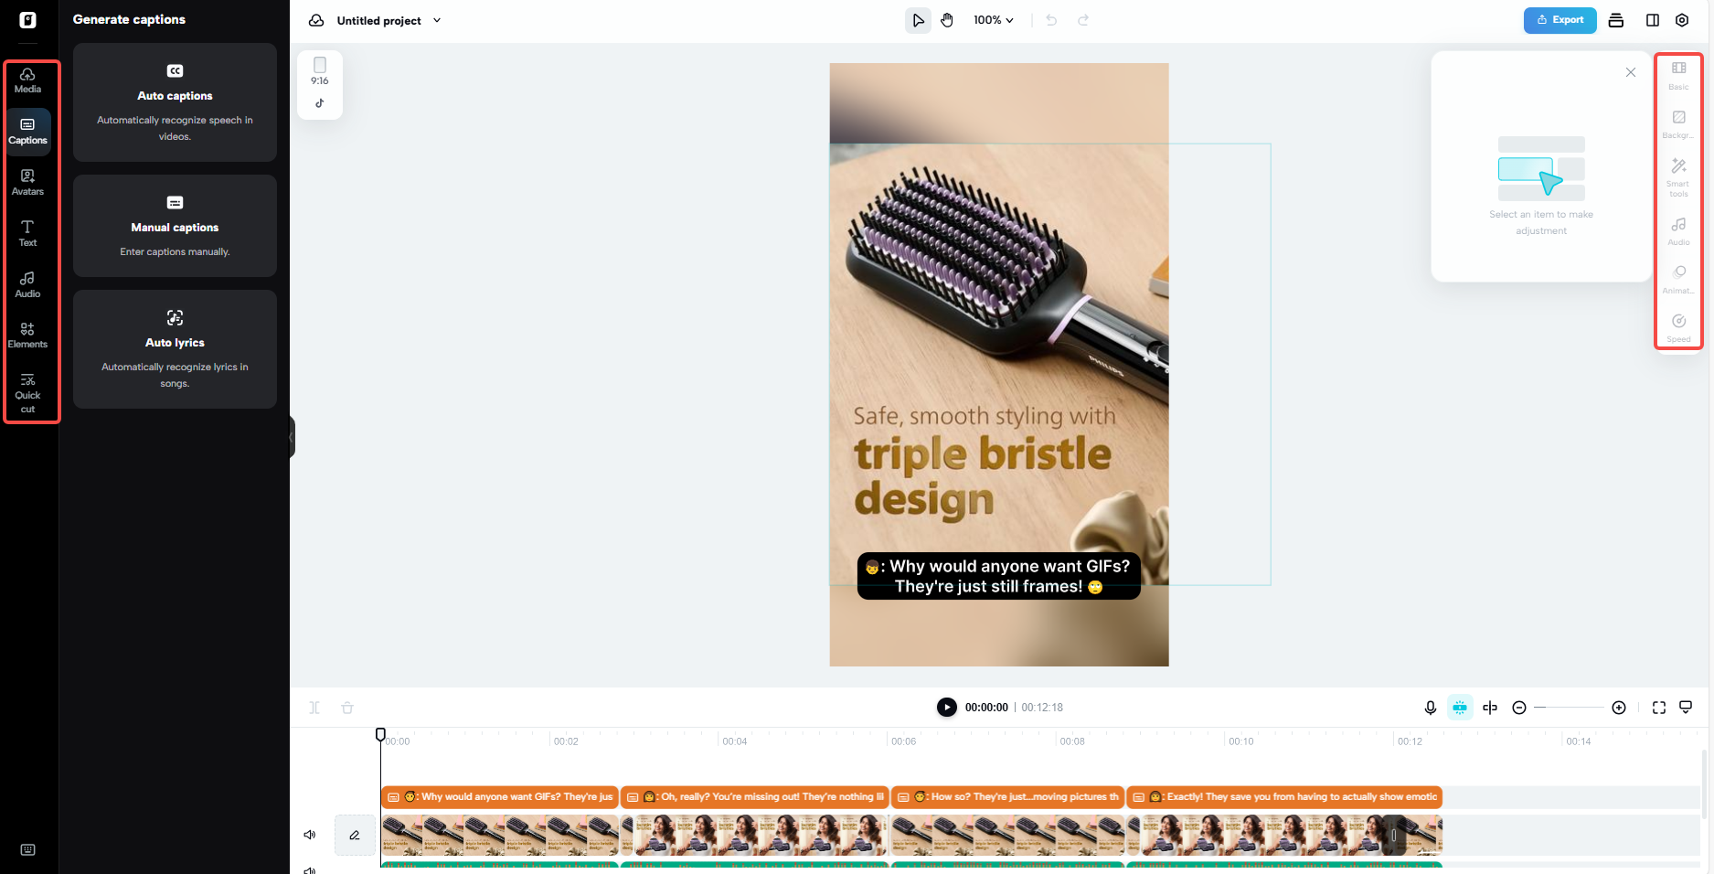Enter fullscreen preview mode
This screenshot has width=1714, height=874.
(1659, 708)
